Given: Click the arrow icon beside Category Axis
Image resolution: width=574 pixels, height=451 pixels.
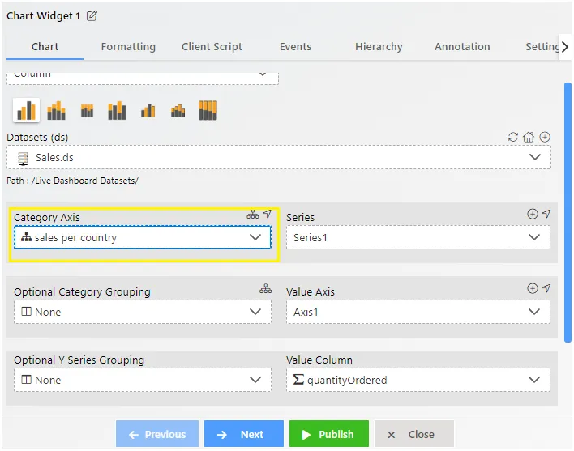Looking at the screenshot, I should pyautogui.click(x=268, y=214).
